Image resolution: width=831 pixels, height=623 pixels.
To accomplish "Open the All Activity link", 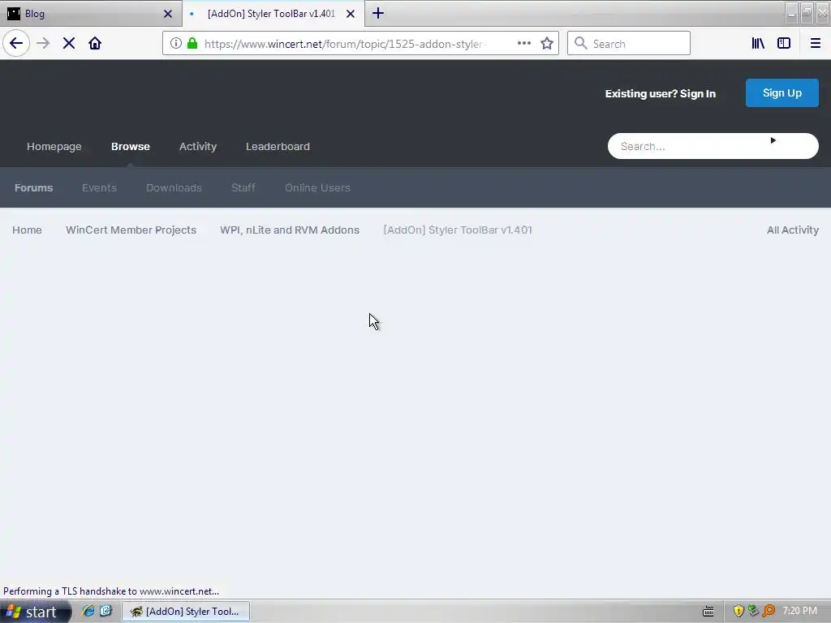I will pos(792,230).
